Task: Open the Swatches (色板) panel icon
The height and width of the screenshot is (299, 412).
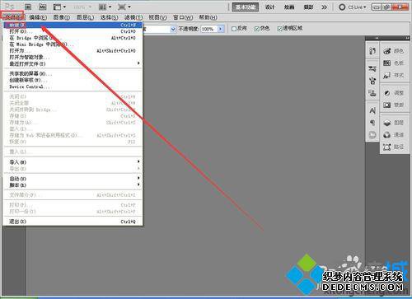Action: point(387,63)
